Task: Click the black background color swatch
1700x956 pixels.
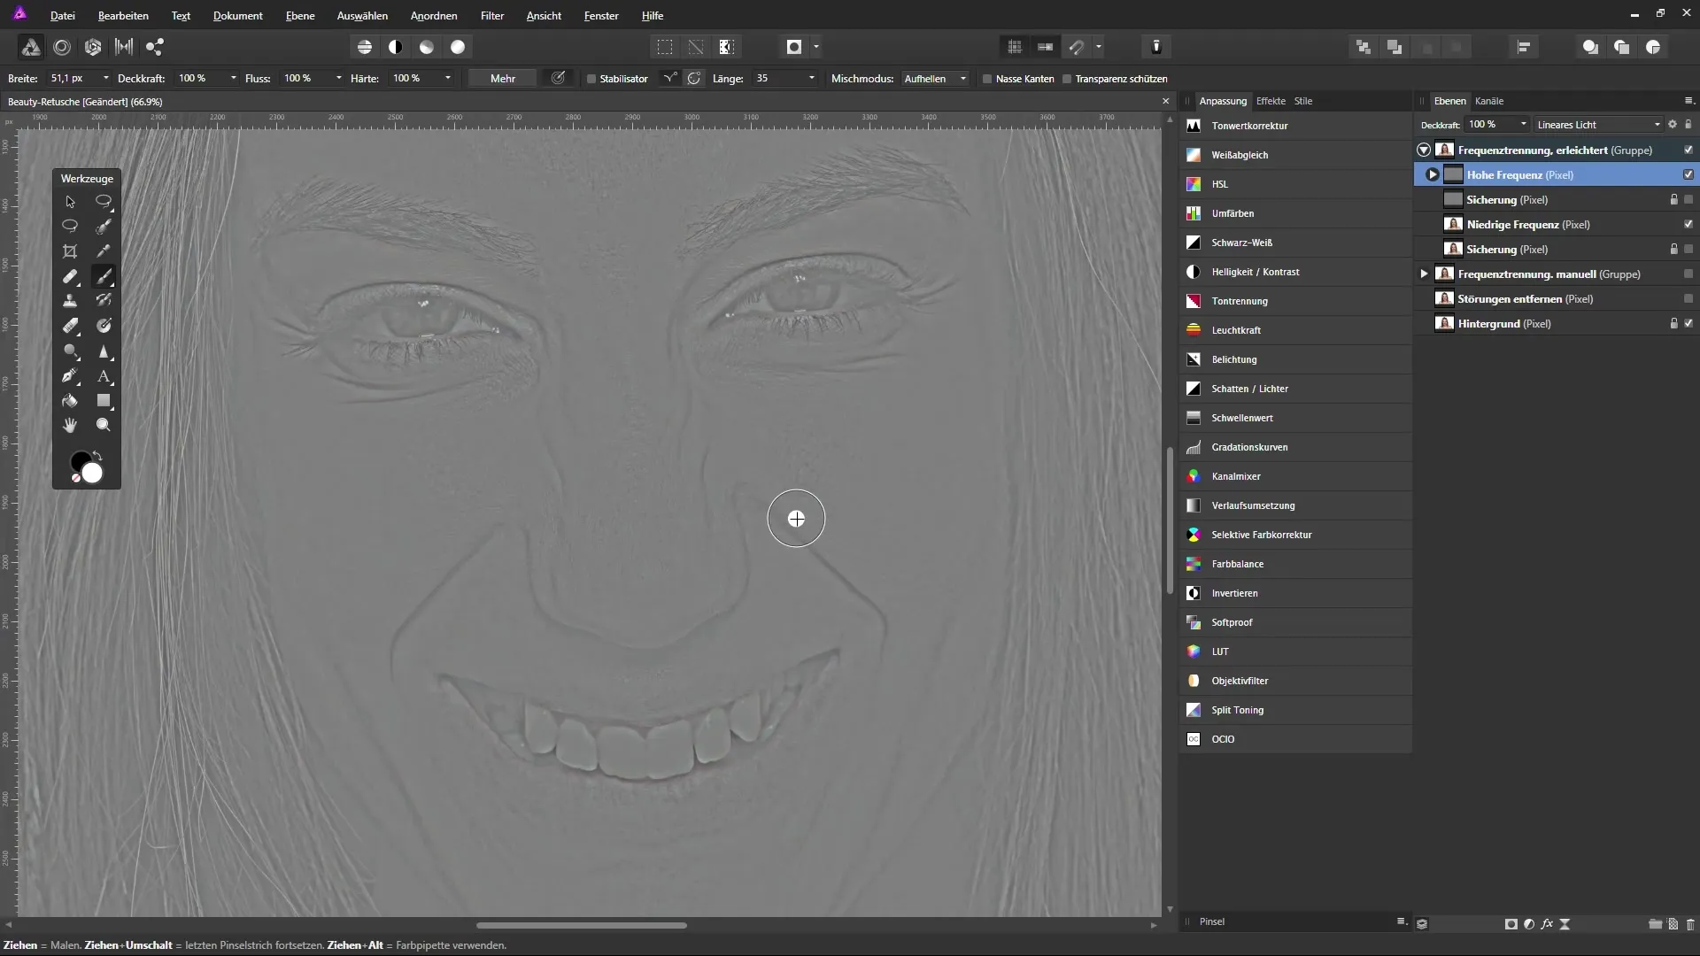Action: [78, 459]
